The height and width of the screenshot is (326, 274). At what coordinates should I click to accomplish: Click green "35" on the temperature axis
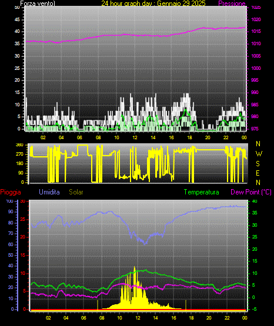(x=255, y=213)
